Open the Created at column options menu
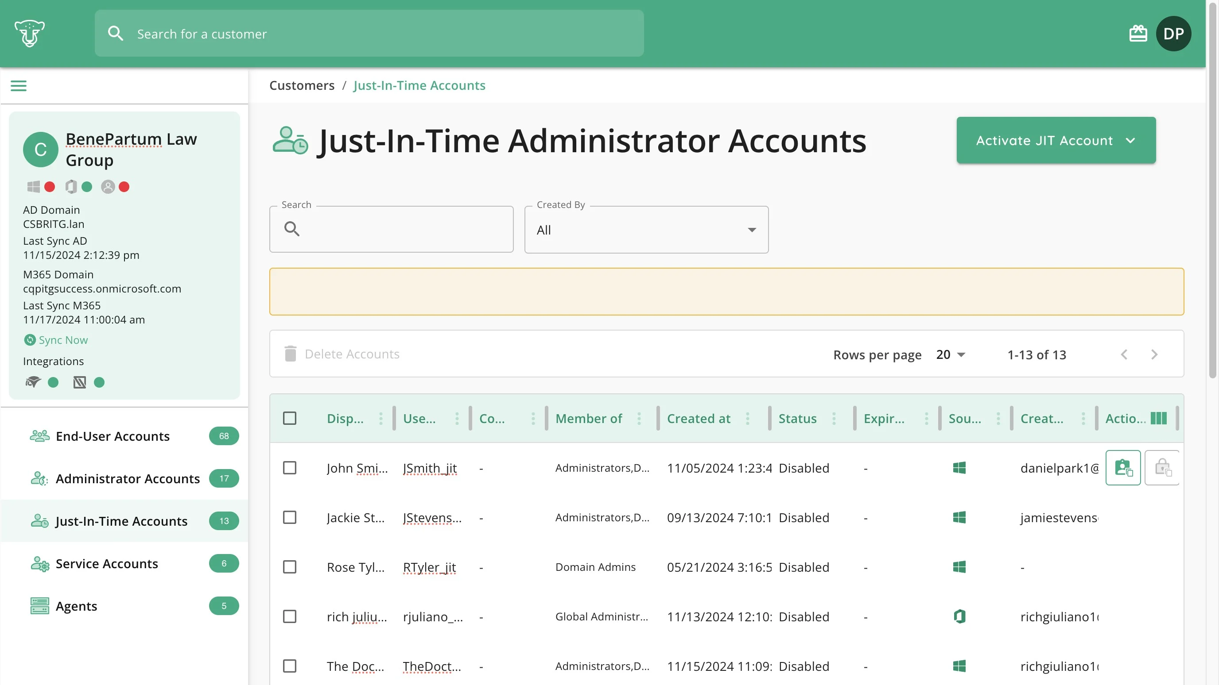1219x685 pixels. pyautogui.click(x=748, y=418)
